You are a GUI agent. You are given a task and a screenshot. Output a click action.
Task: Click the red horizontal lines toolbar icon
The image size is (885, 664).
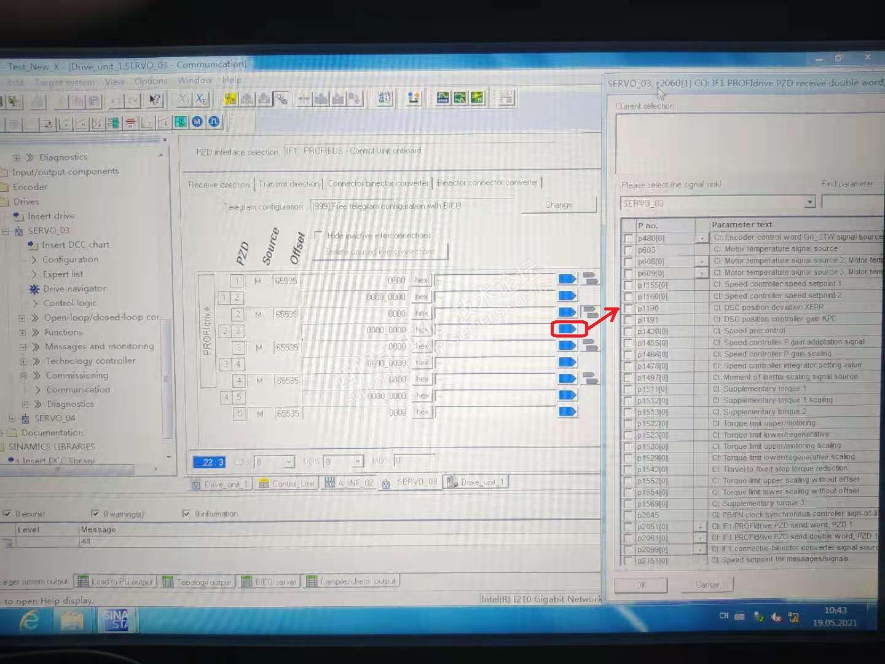131,123
